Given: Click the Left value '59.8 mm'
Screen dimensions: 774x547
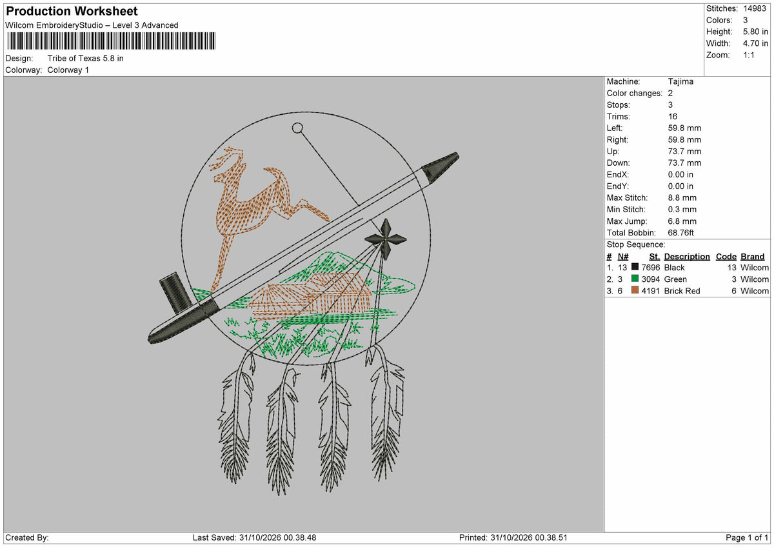Looking at the screenshot, I should point(684,128).
